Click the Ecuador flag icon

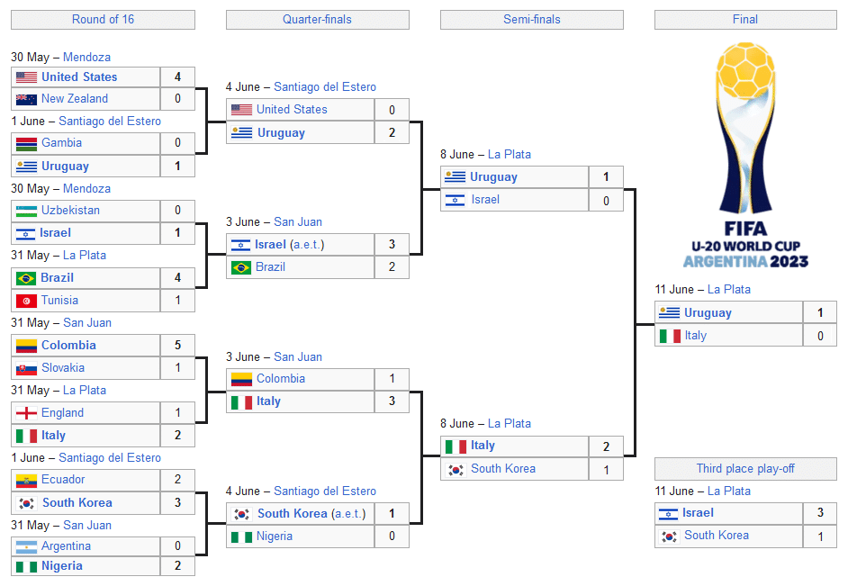[26, 481]
